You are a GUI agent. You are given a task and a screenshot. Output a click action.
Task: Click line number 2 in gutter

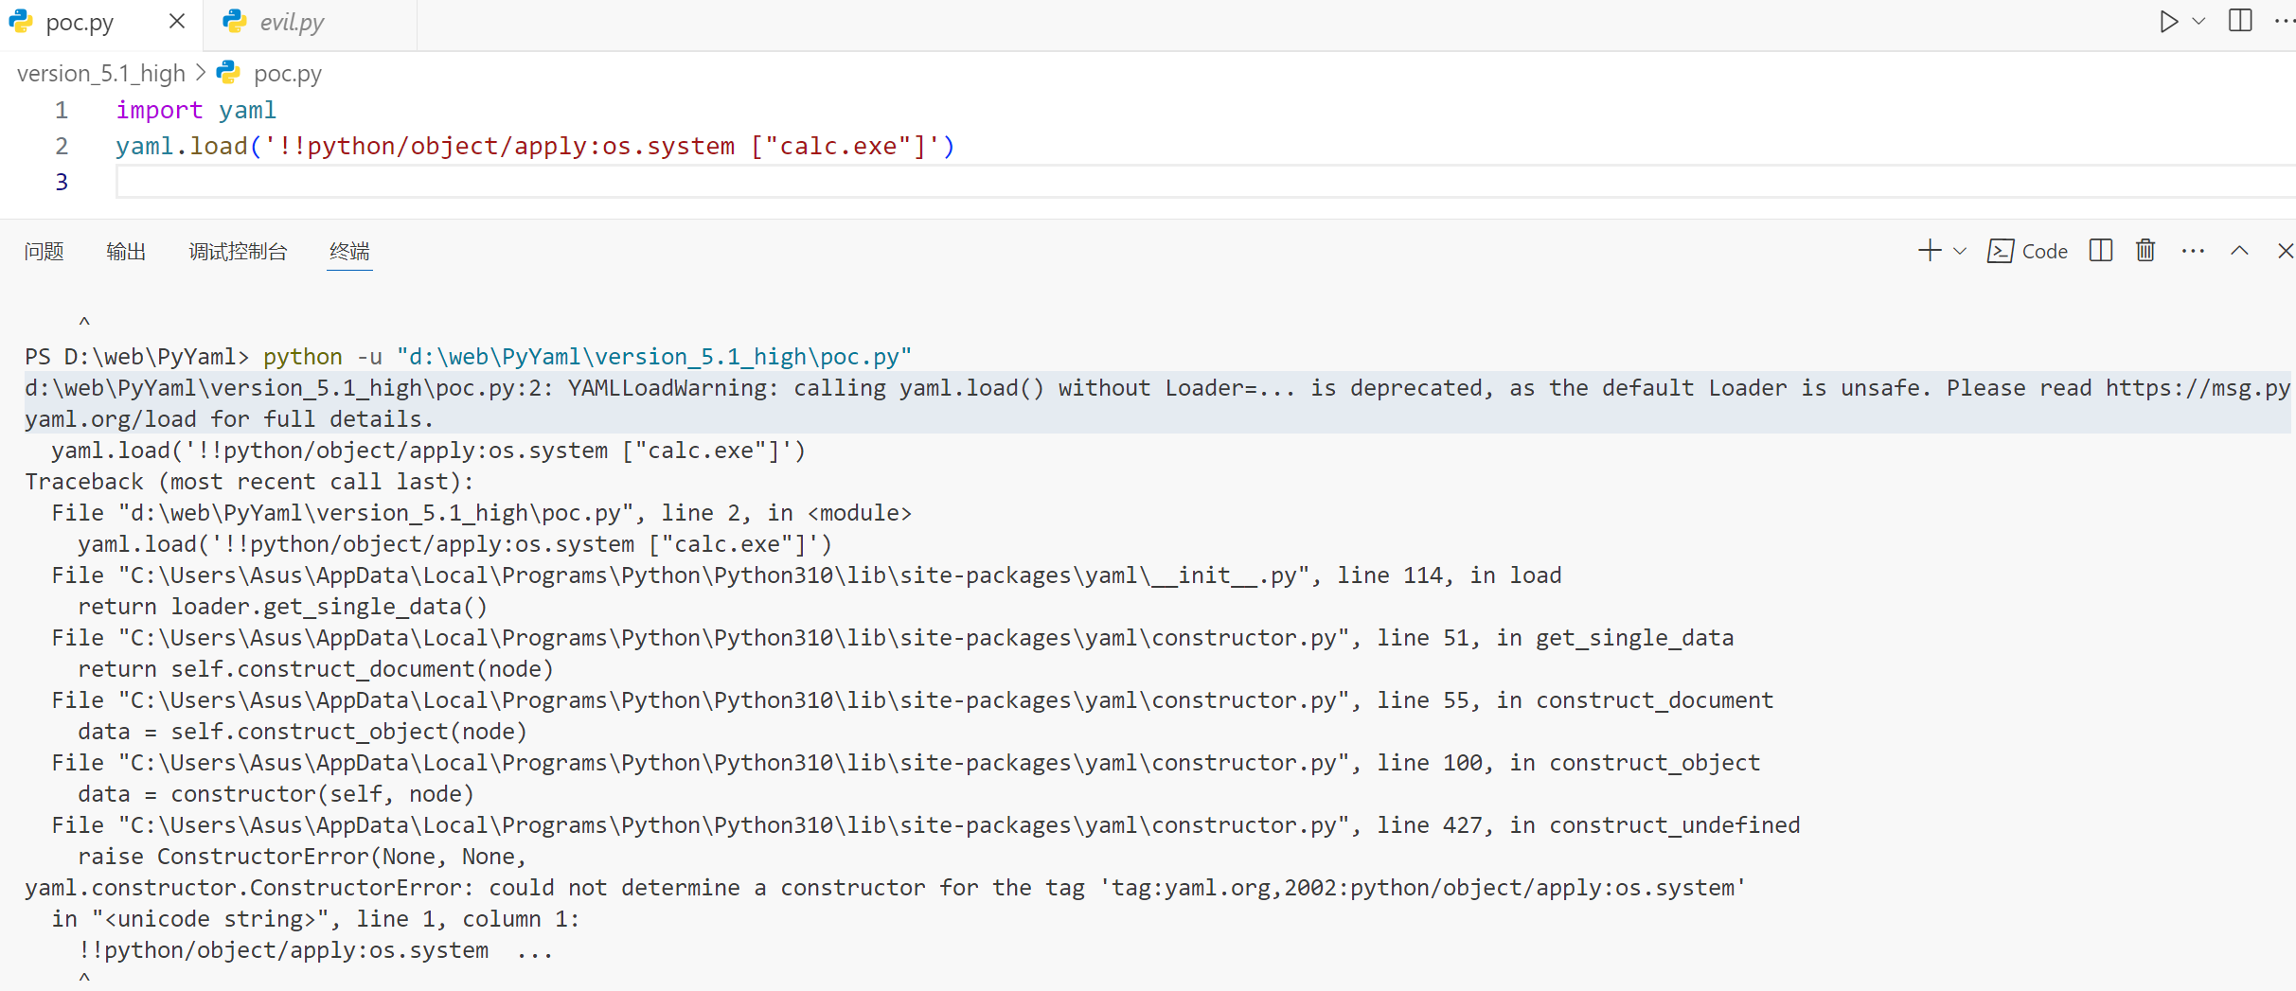pyautogui.click(x=62, y=147)
